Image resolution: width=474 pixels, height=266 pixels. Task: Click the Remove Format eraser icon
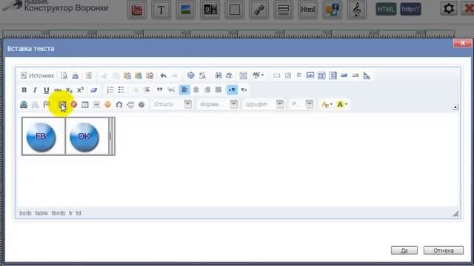tap(94, 90)
